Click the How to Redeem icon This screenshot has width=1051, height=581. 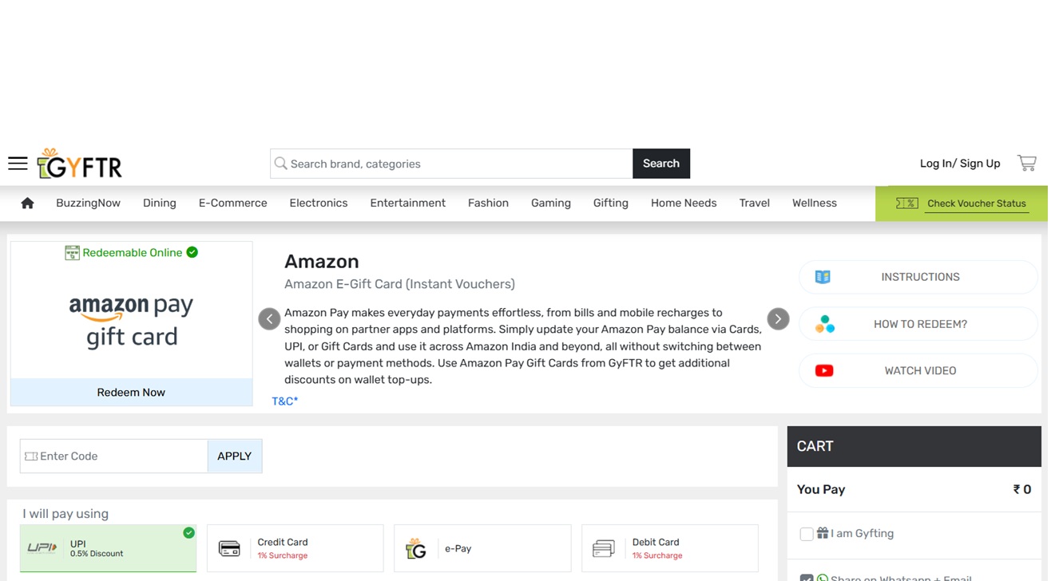pyautogui.click(x=824, y=324)
